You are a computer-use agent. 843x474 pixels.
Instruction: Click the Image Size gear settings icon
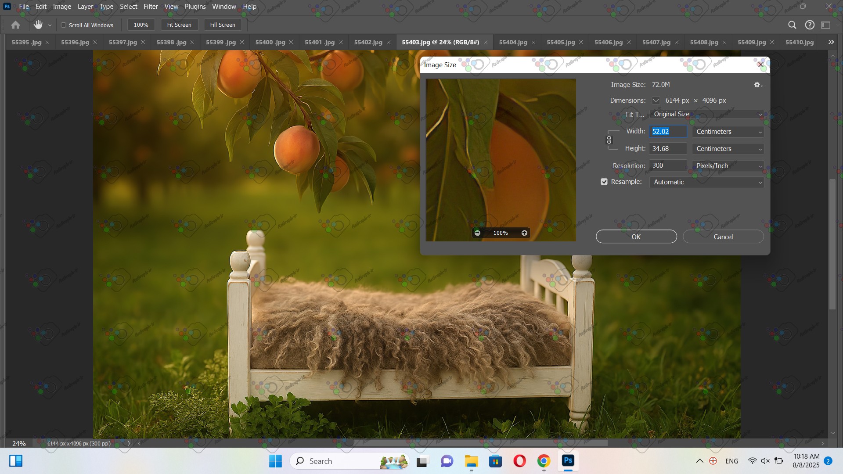pyautogui.click(x=757, y=85)
